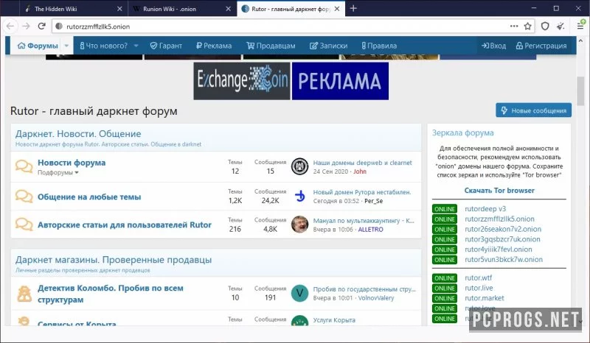Open the browser hamburger menu
Screen dimensions: 590x343
point(580,26)
